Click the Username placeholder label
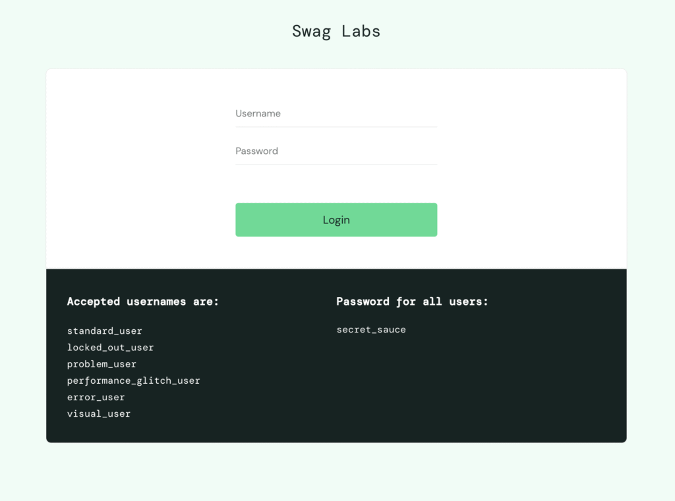Image resolution: width=675 pixels, height=501 pixels. tap(258, 114)
